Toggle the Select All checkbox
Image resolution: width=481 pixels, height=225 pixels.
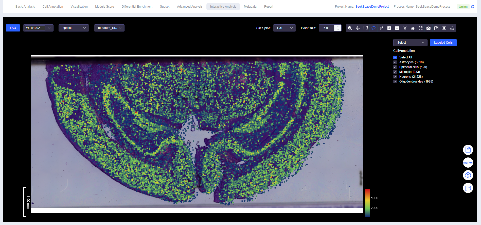[x=395, y=57]
